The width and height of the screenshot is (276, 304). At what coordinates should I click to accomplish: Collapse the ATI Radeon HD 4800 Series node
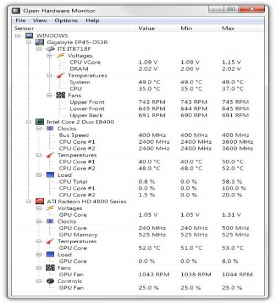coord(28,201)
